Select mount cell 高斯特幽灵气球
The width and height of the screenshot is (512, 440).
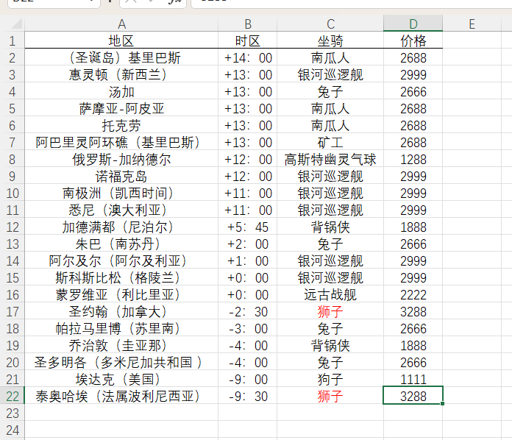(x=330, y=160)
